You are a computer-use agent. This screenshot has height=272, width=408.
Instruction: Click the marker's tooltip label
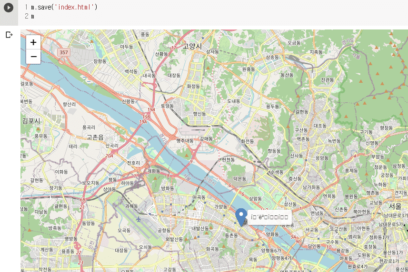coord(269,217)
